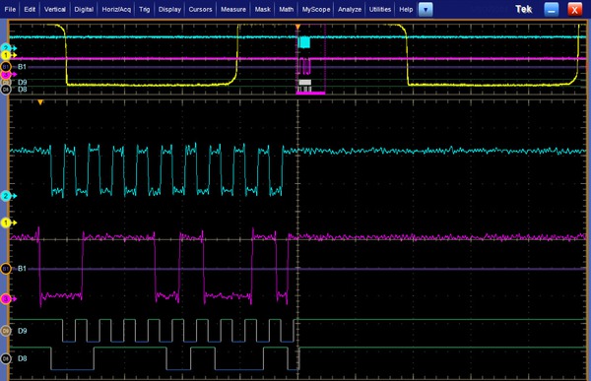Click the orange trigger marker in overview
Viewport: 591px width, 381px height.
pos(297,28)
